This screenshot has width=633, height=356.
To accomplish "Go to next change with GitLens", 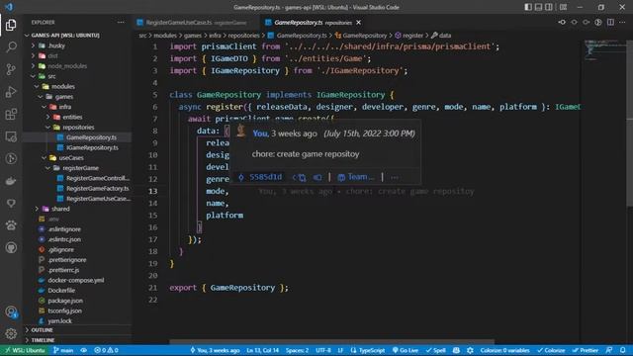I will click(x=587, y=22).
